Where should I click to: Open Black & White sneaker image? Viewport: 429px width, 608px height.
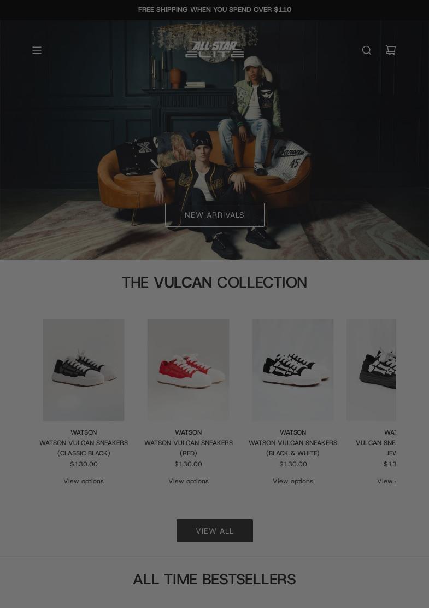click(293, 370)
